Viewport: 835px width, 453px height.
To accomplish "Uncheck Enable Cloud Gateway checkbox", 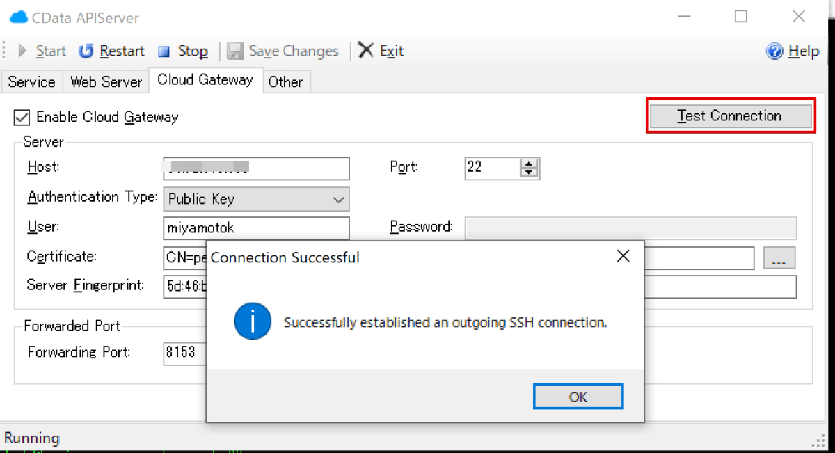I will click(x=22, y=118).
